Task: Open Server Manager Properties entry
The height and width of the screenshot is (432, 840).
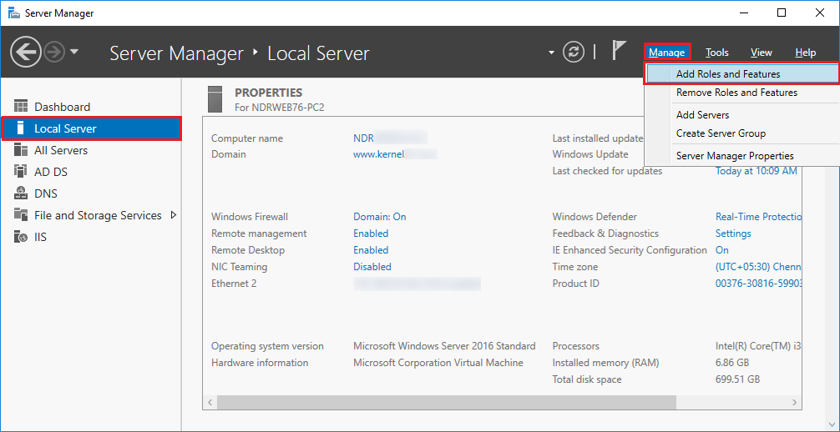Action: [x=741, y=156]
